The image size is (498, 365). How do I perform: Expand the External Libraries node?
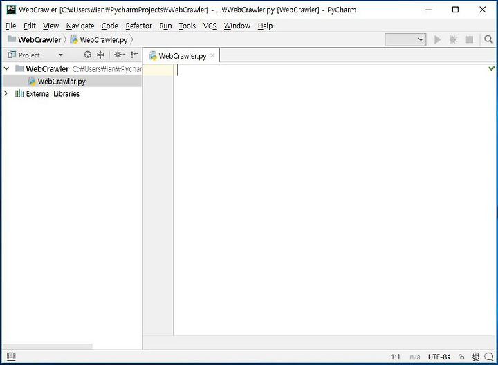[6, 93]
